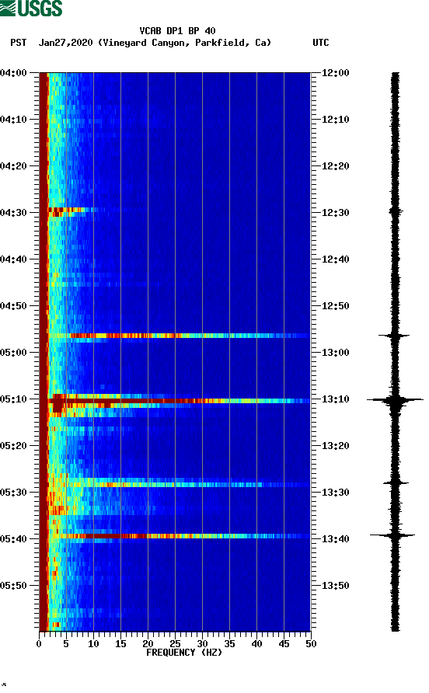The width and height of the screenshot is (429, 693).
Task: Click the '05:50' PST time label
Action: click(13, 586)
